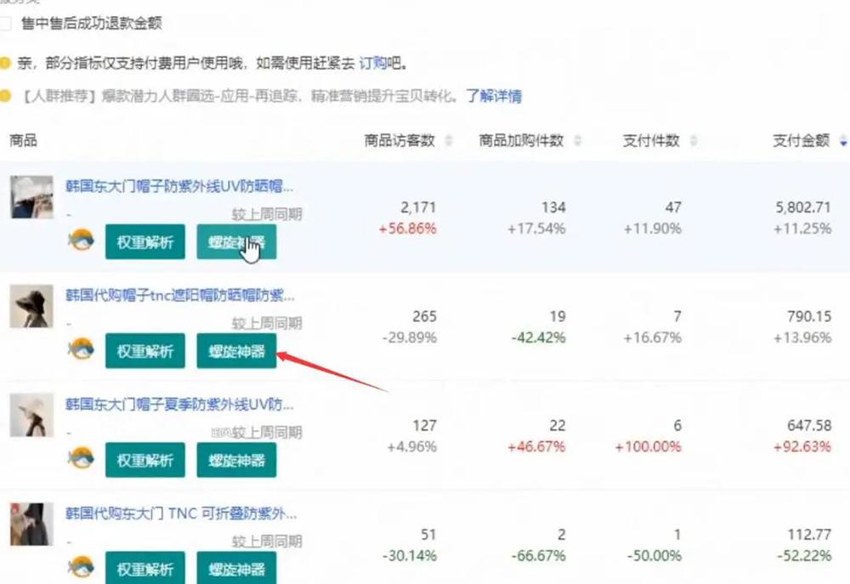Open the 了解详情 link
This screenshot has height=584, width=850.
click(x=494, y=96)
